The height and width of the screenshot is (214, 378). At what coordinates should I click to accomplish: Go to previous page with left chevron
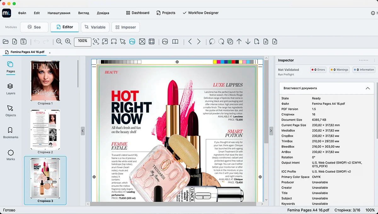[190, 41]
